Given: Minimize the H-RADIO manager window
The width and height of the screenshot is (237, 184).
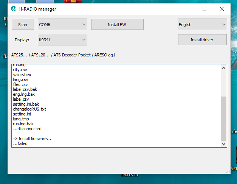Looking at the screenshot, I should (187, 9).
